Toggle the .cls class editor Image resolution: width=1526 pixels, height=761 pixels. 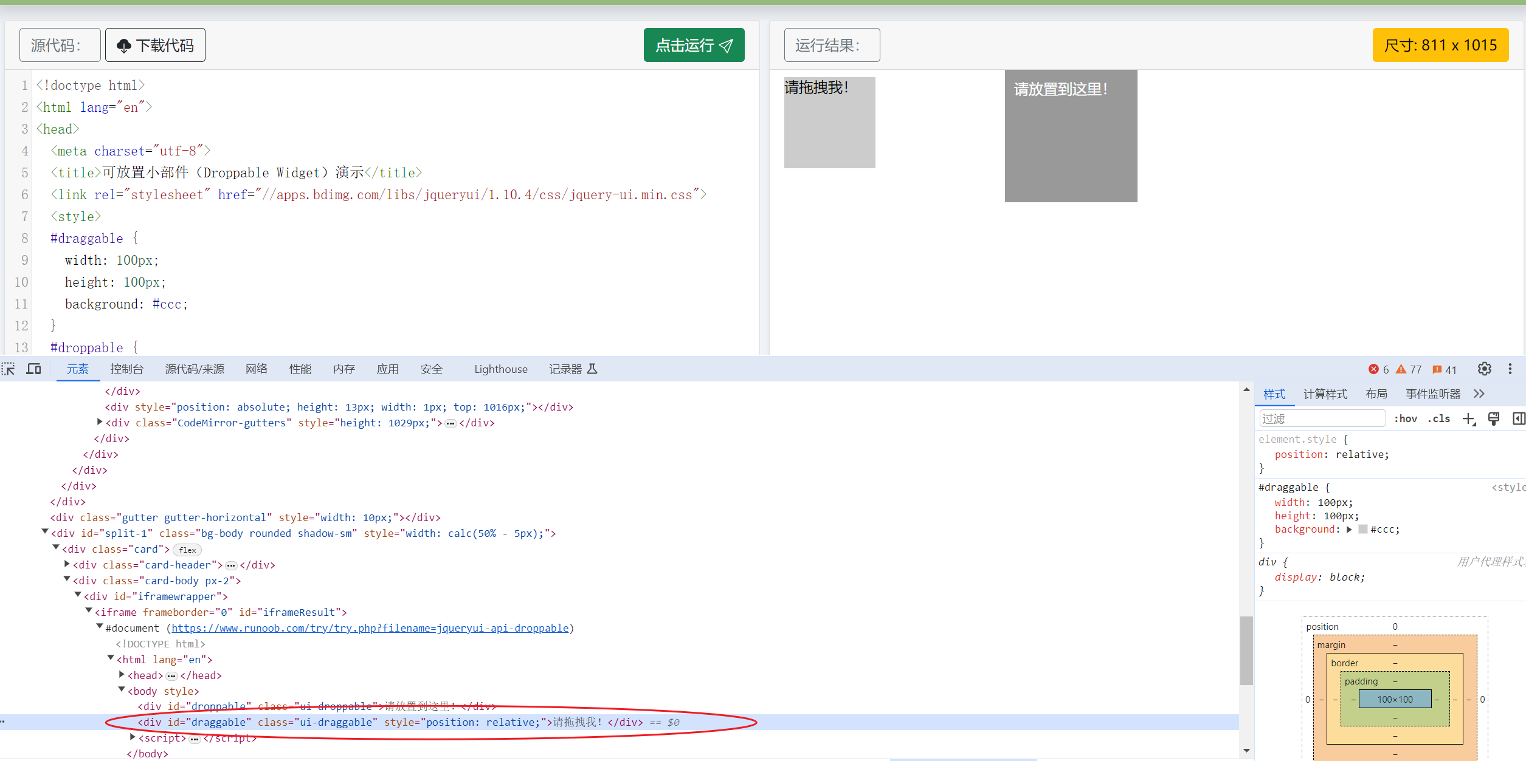point(1438,418)
